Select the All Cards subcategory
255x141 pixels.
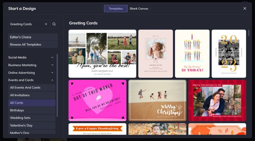[32, 103]
